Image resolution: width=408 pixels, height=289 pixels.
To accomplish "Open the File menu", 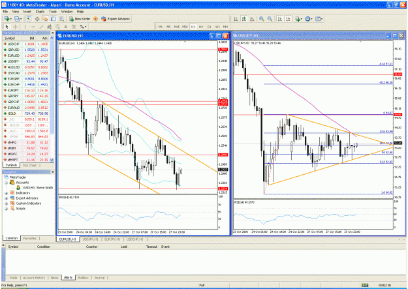I will point(5,12).
